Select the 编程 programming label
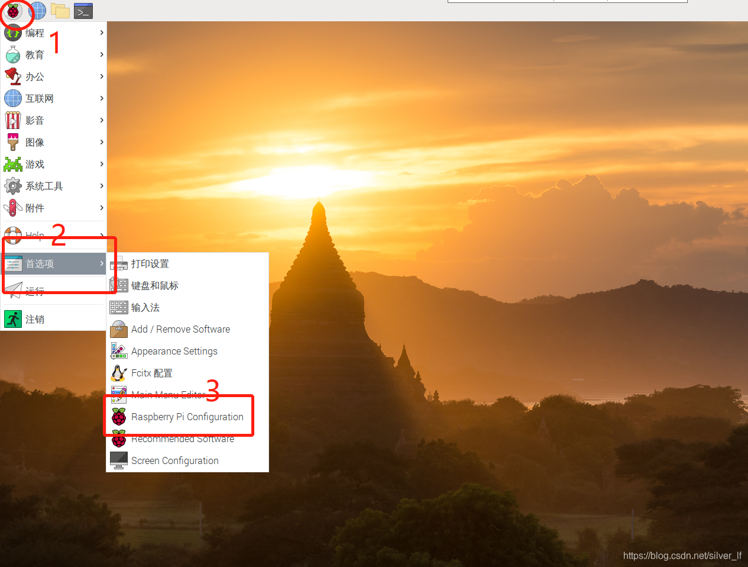This screenshot has width=748, height=567. click(x=35, y=33)
